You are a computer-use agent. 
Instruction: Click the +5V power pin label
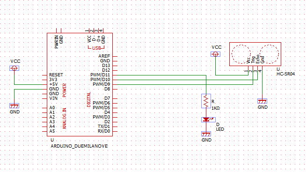pyautogui.click(x=53, y=84)
